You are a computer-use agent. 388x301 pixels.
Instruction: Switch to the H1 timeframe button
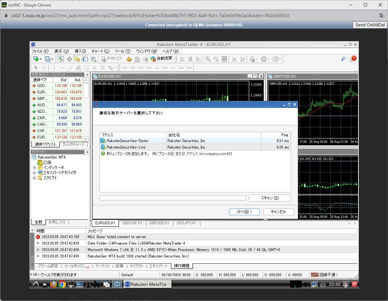[157, 68]
